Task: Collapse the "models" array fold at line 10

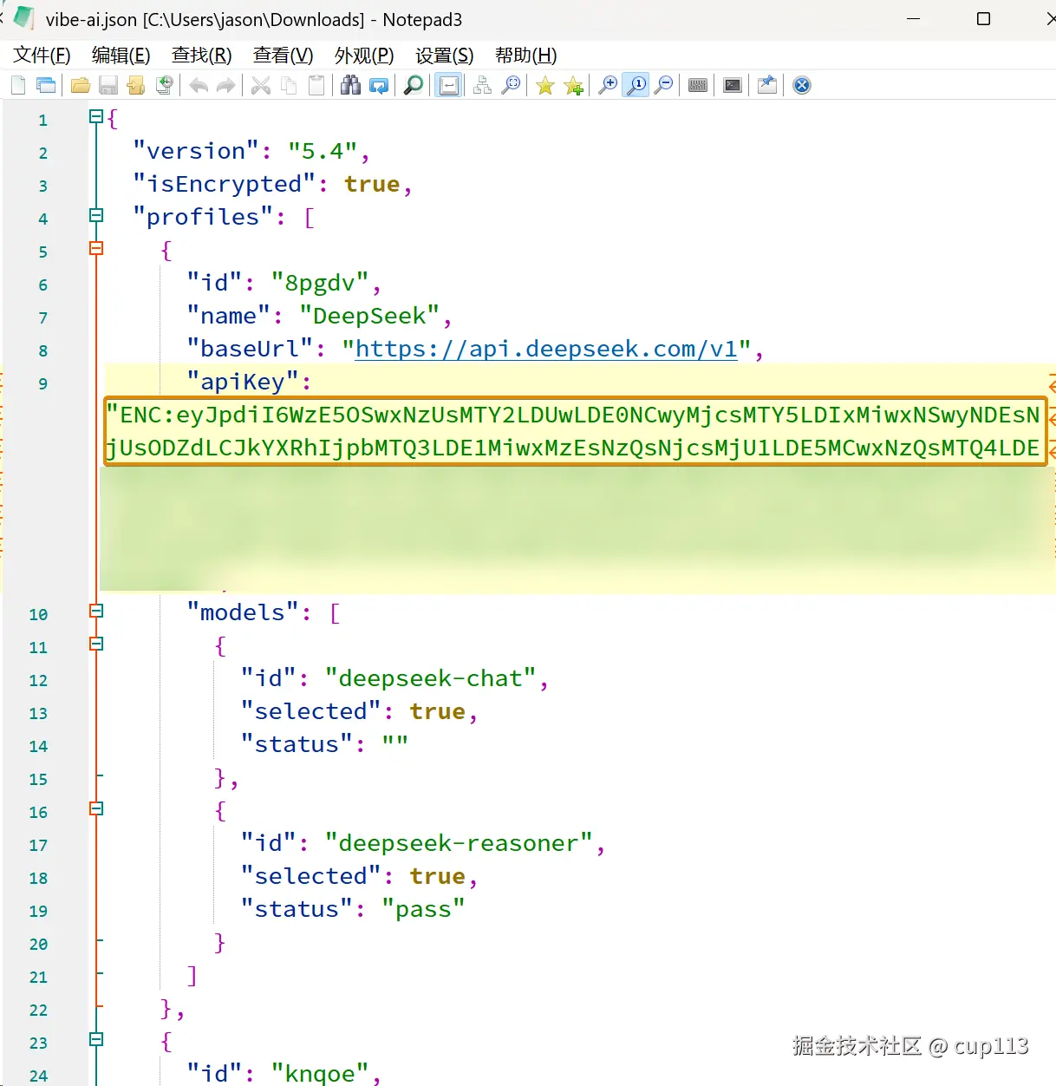Action: (x=96, y=611)
